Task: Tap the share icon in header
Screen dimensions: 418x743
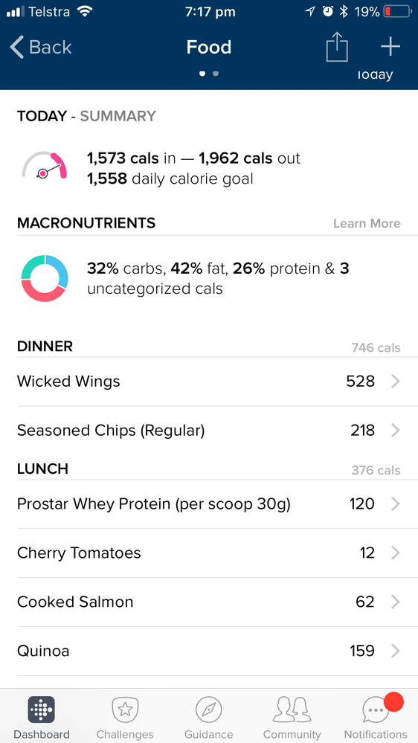Action: 337,46
